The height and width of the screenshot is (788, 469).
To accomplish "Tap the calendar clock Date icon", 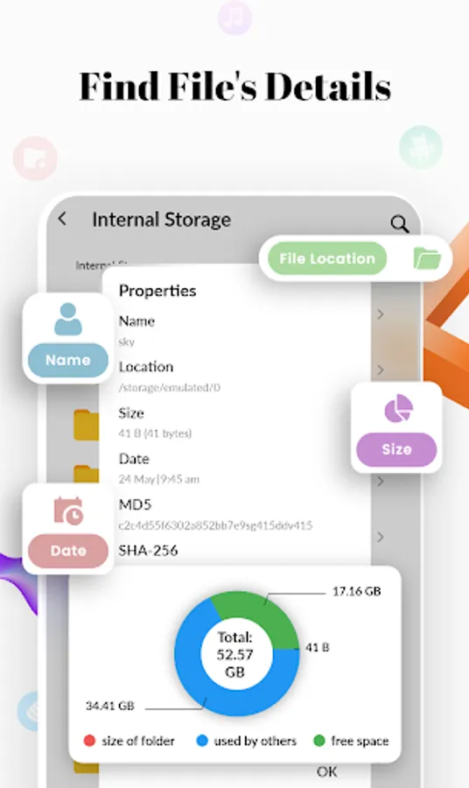I will 68,511.
